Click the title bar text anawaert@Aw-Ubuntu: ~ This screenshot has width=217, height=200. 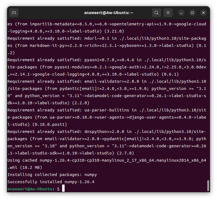[108, 13]
